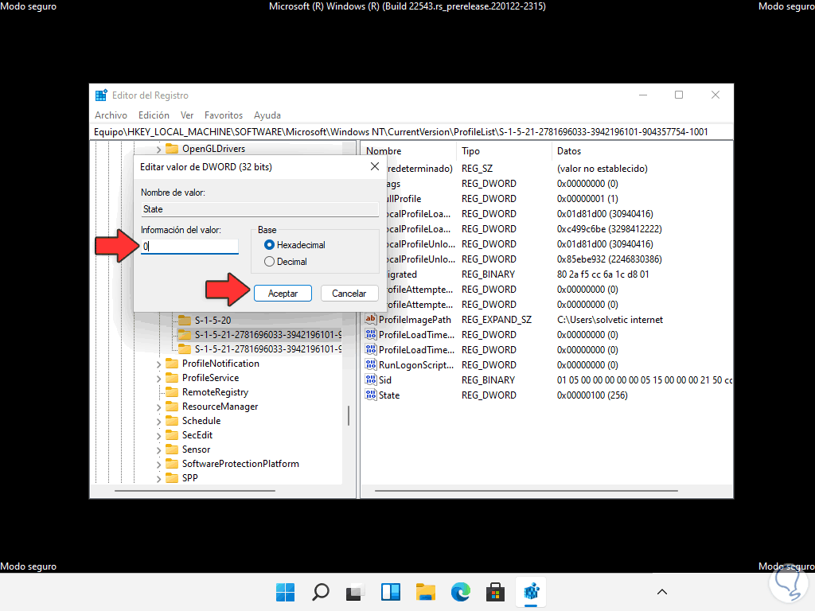Click the first ProfileLoadTime DWORD value icon
This screenshot has height=611, width=815.
pos(371,335)
